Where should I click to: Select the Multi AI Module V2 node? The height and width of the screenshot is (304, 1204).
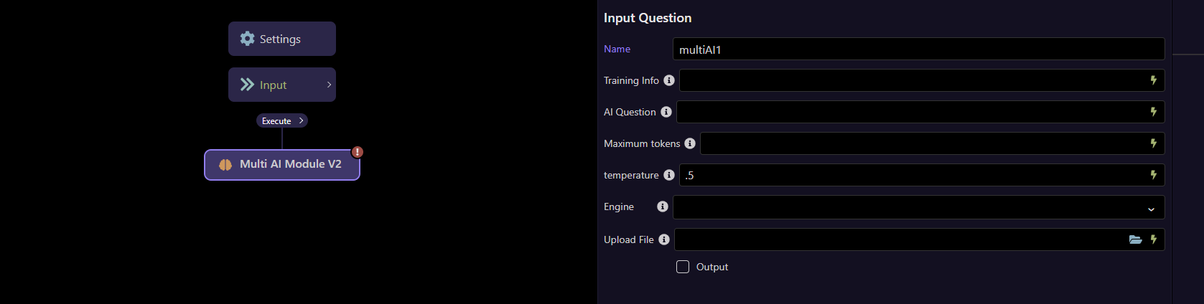(x=282, y=165)
